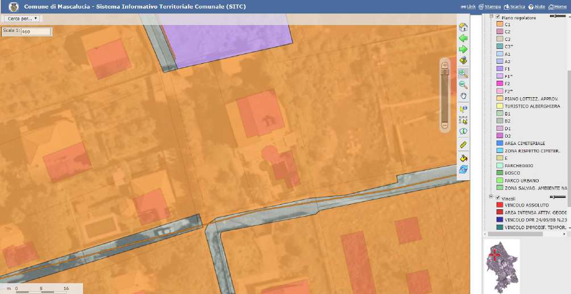Toggle the Vincoli layer checkbox

[x=498, y=197]
